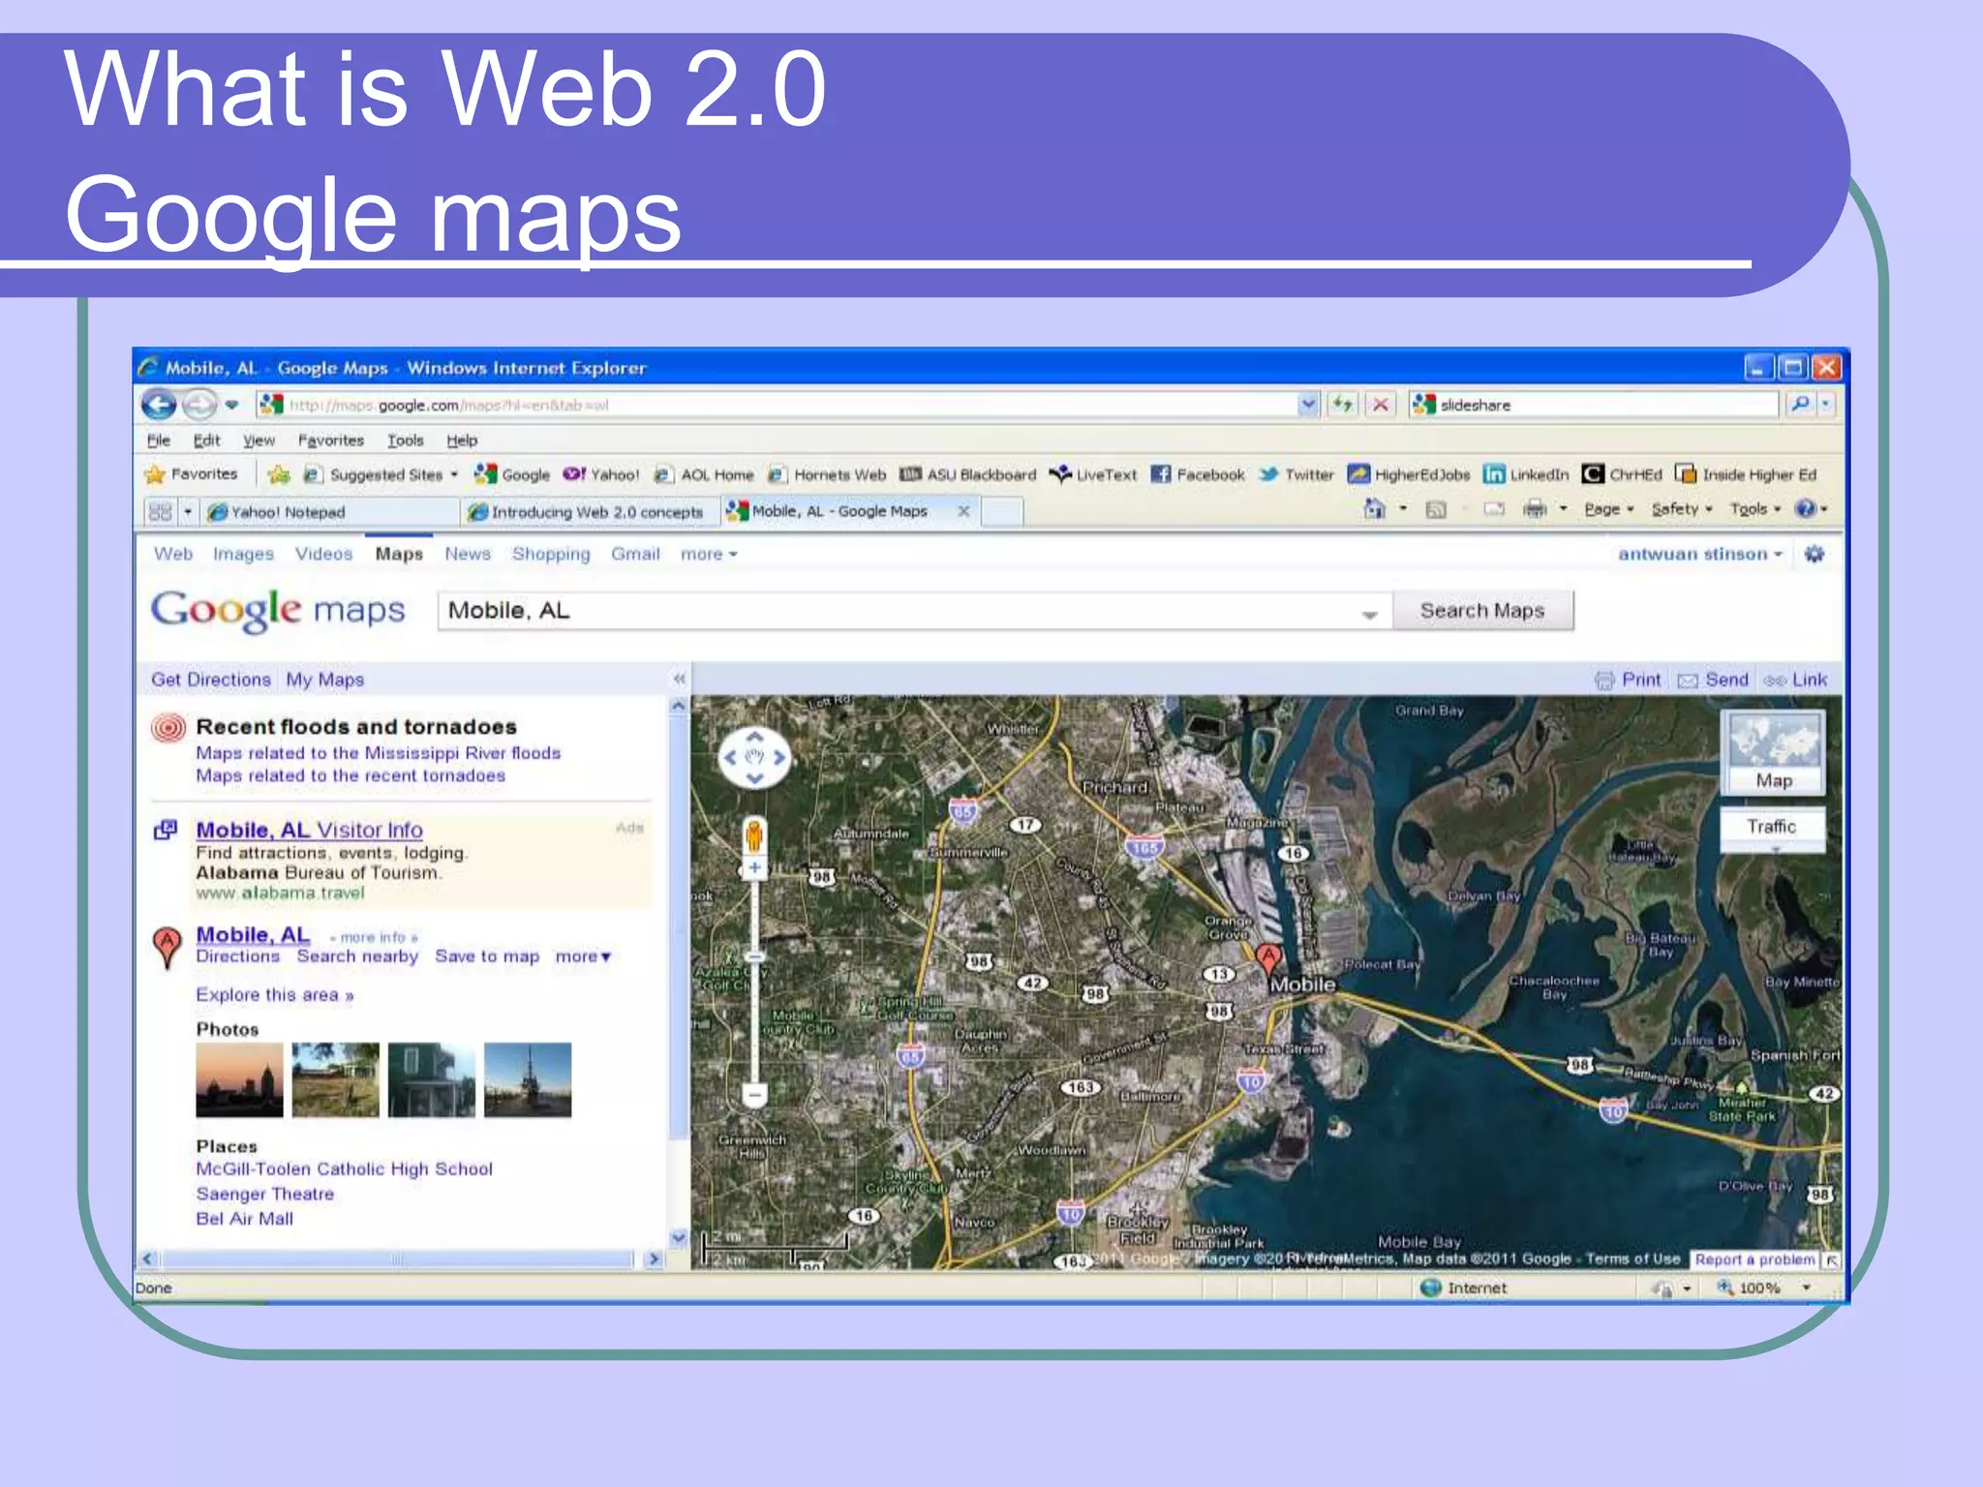Expand the overview map corner arrow
The height and width of the screenshot is (1487, 1983).
tap(1831, 1260)
